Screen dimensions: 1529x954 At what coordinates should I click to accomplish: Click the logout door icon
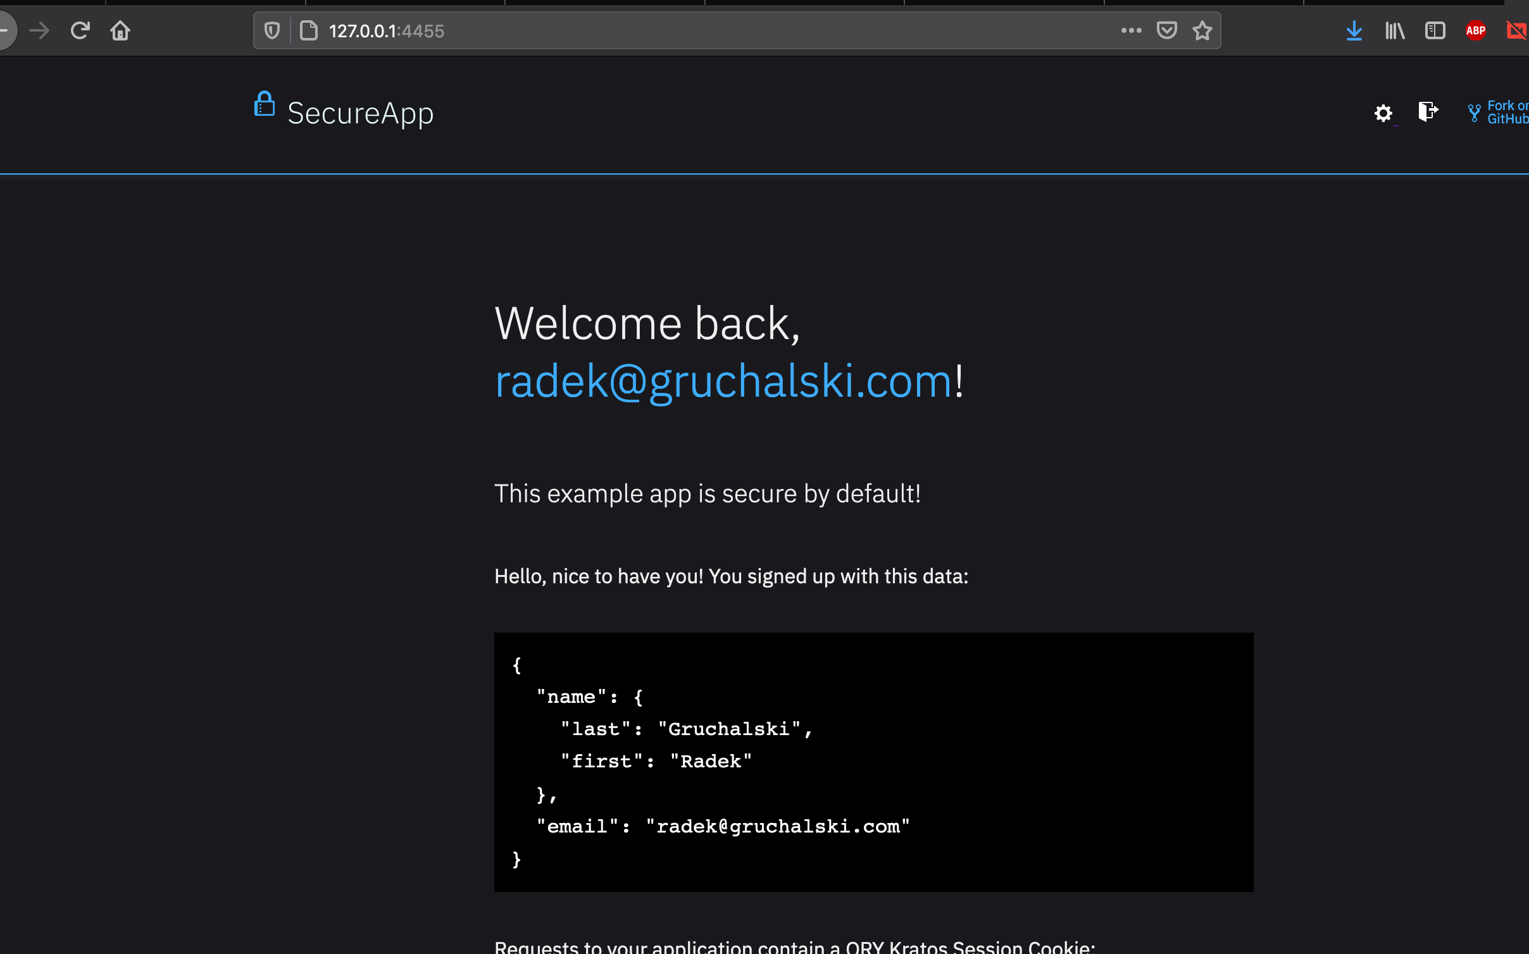1428,112
